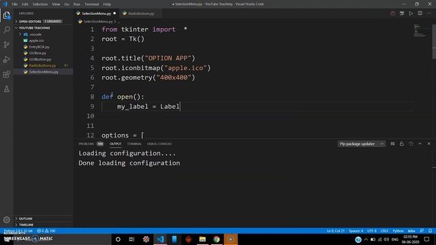This screenshot has width=436, height=245.
Task: Open the Explorer view in activity bar
Action: pyautogui.click(x=6, y=15)
